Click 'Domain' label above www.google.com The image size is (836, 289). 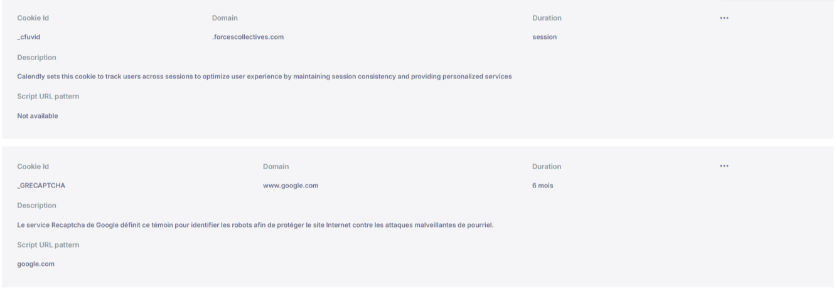276,167
